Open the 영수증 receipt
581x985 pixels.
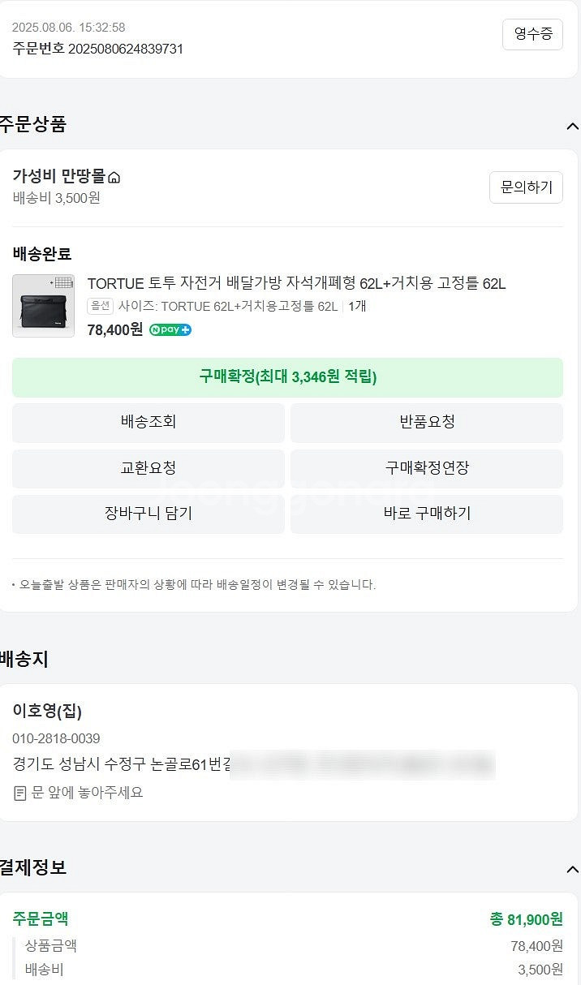coord(532,34)
